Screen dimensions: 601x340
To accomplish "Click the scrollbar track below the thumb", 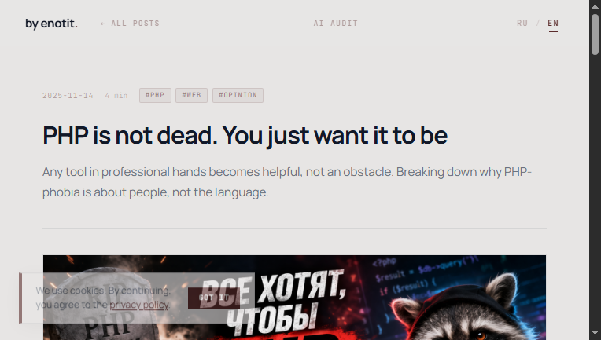I will [595, 192].
